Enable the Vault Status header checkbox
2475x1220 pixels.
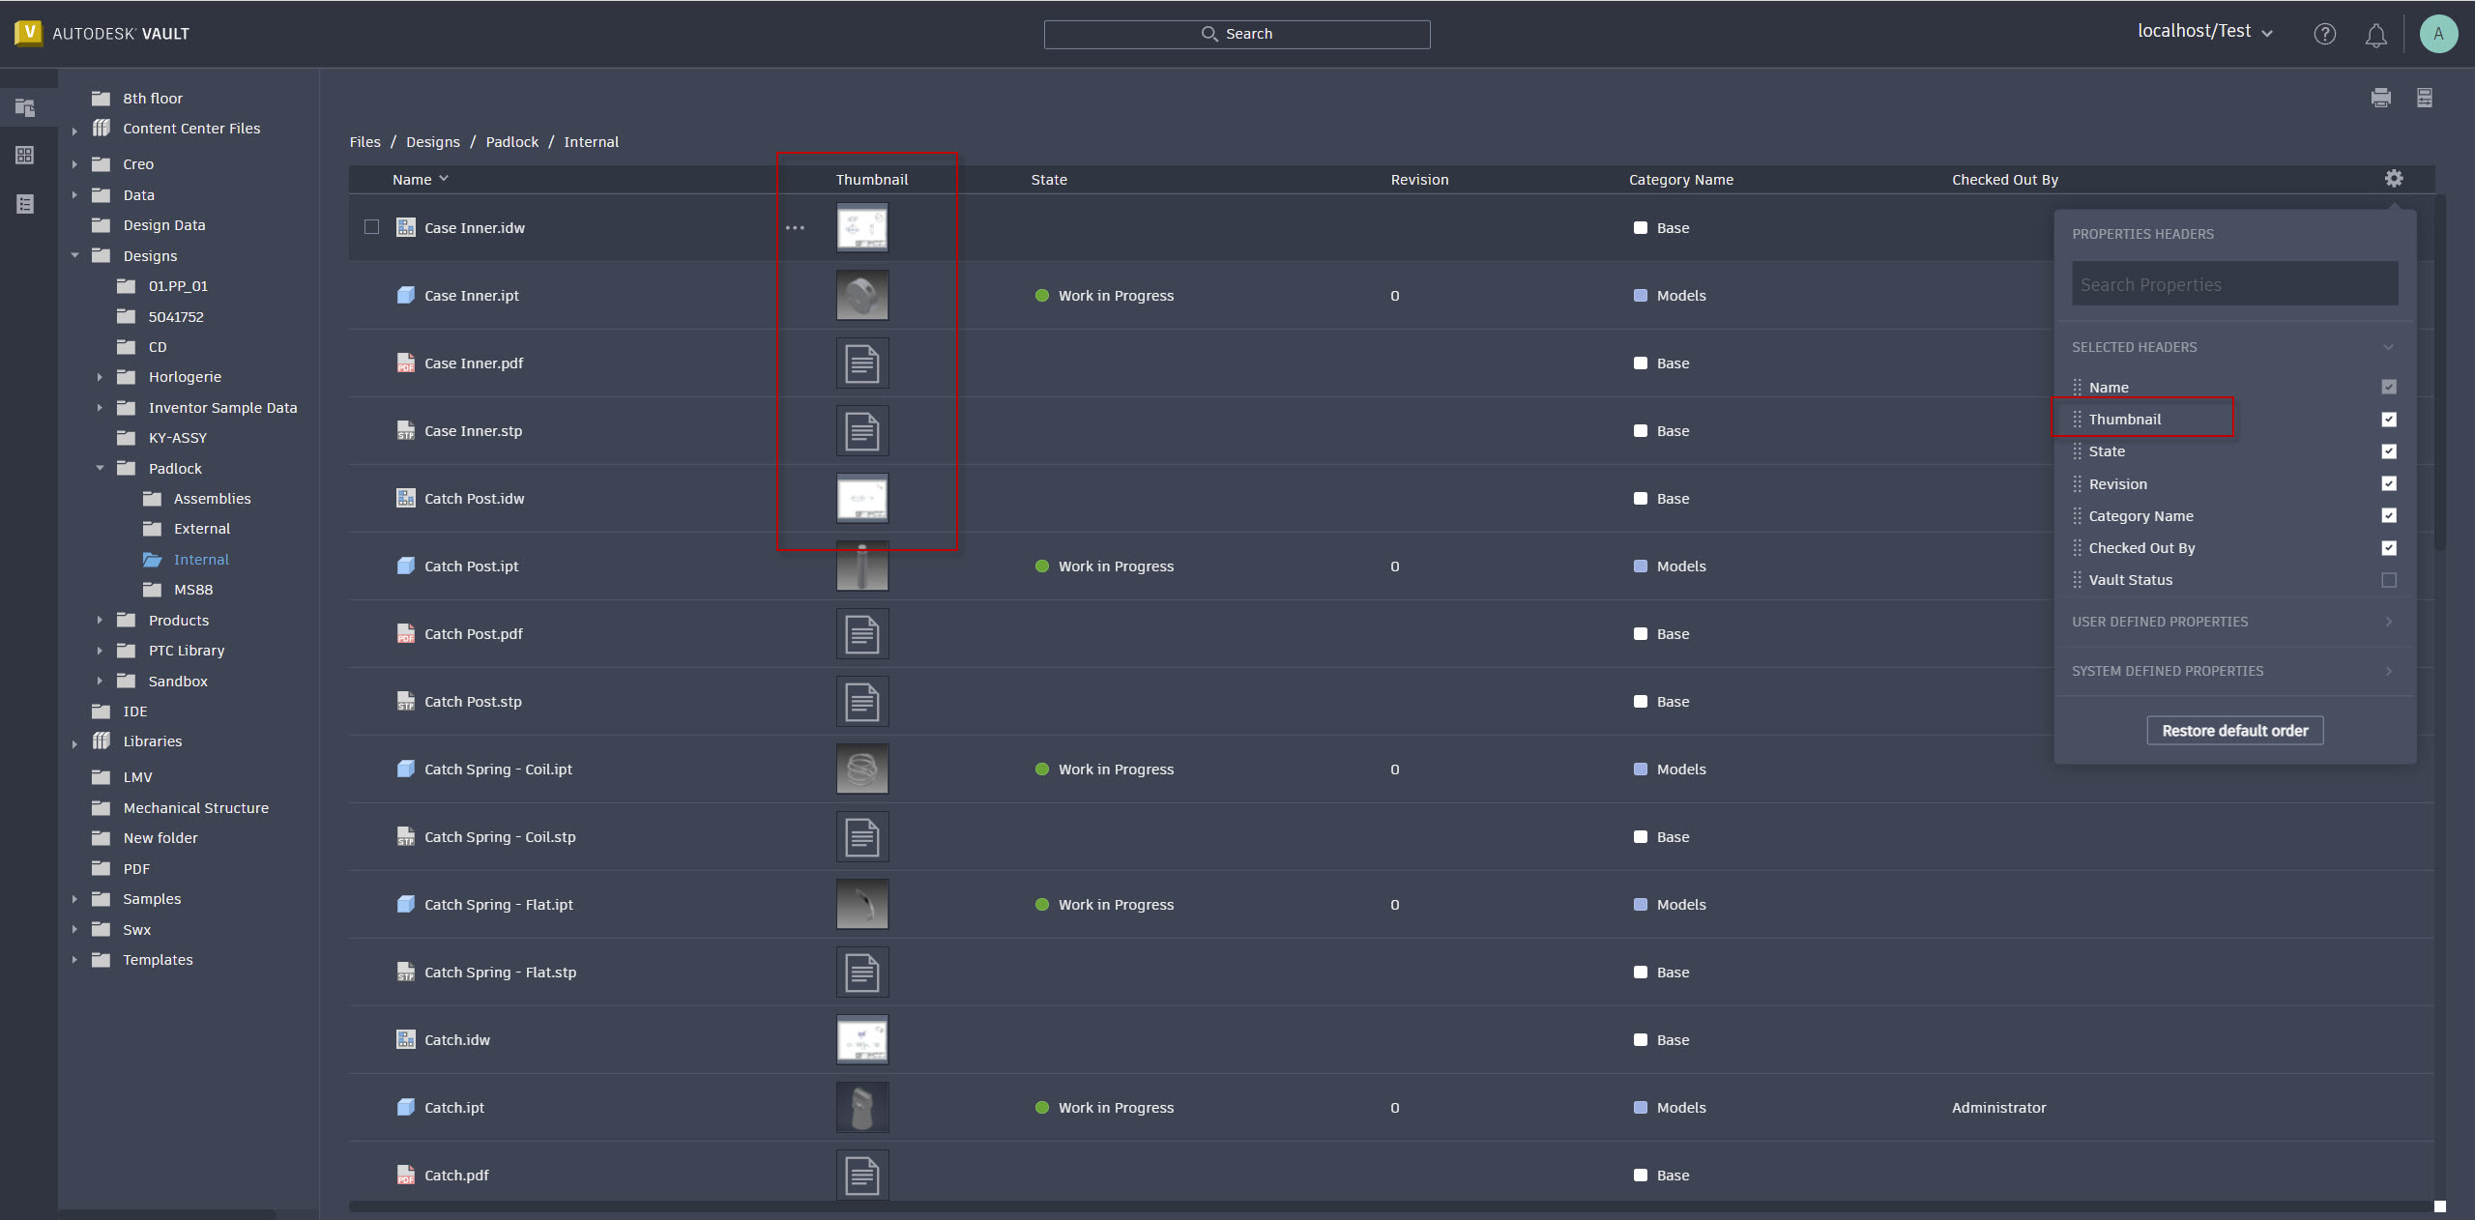point(2389,580)
